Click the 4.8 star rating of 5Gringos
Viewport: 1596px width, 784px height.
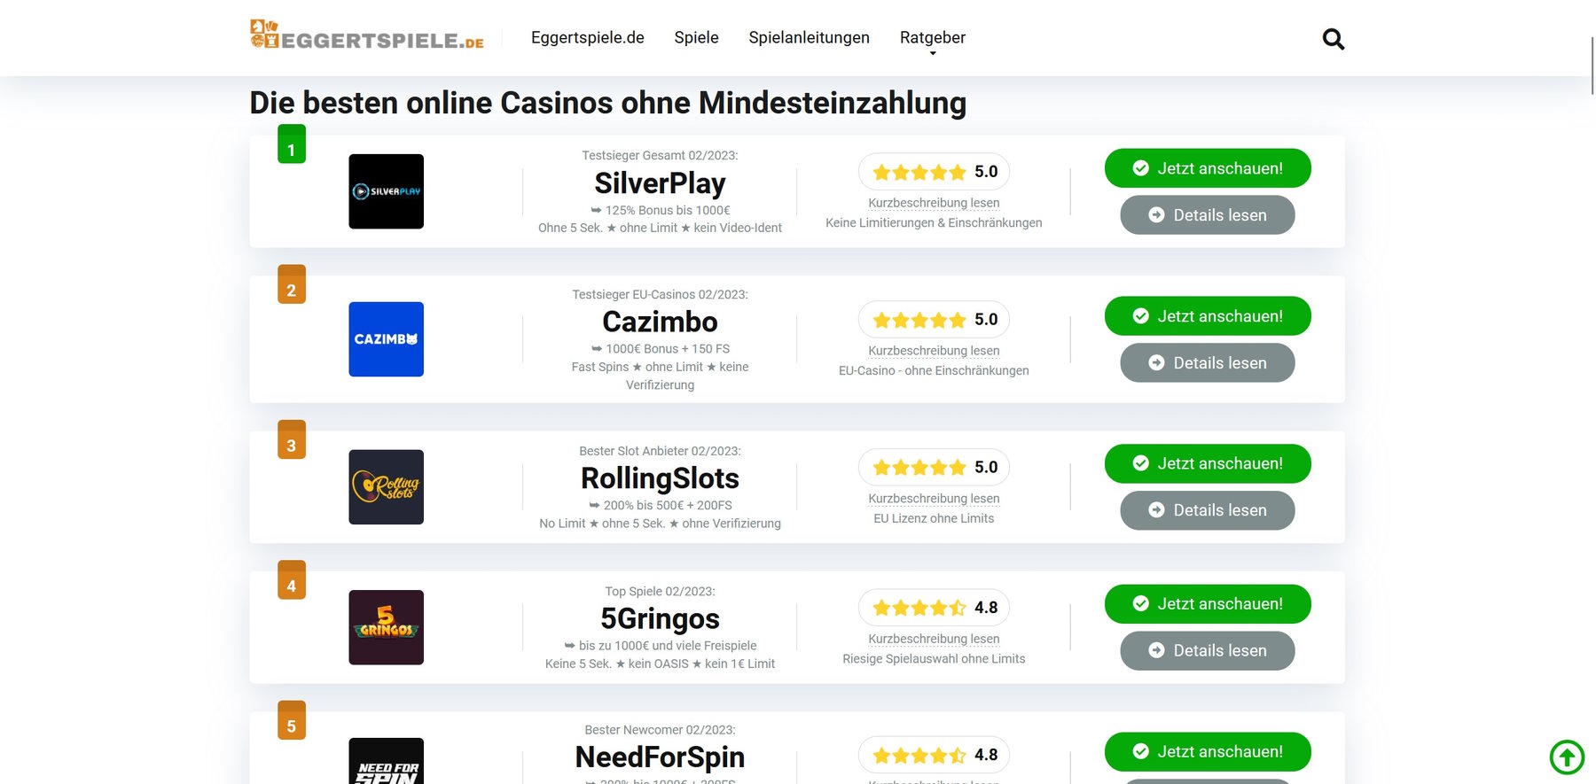[933, 608]
